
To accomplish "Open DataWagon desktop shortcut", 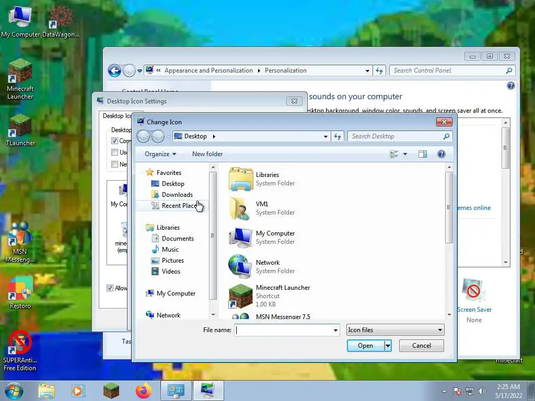I will coord(61,22).
